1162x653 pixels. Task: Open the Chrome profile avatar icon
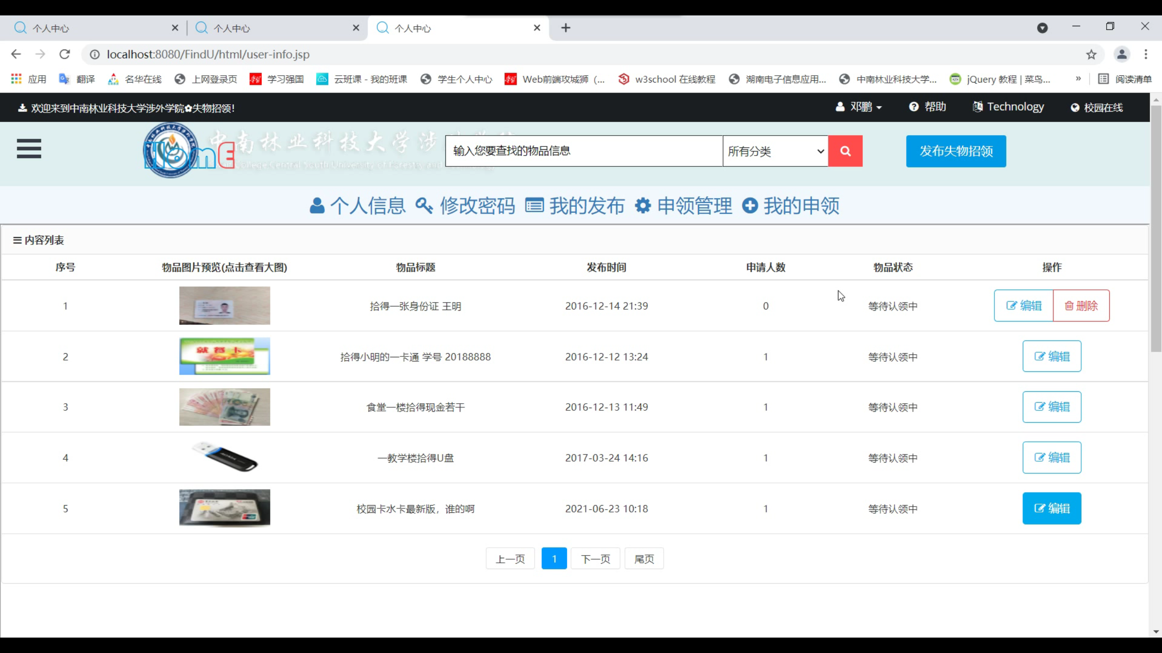pyautogui.click(x=1122, y=54)
